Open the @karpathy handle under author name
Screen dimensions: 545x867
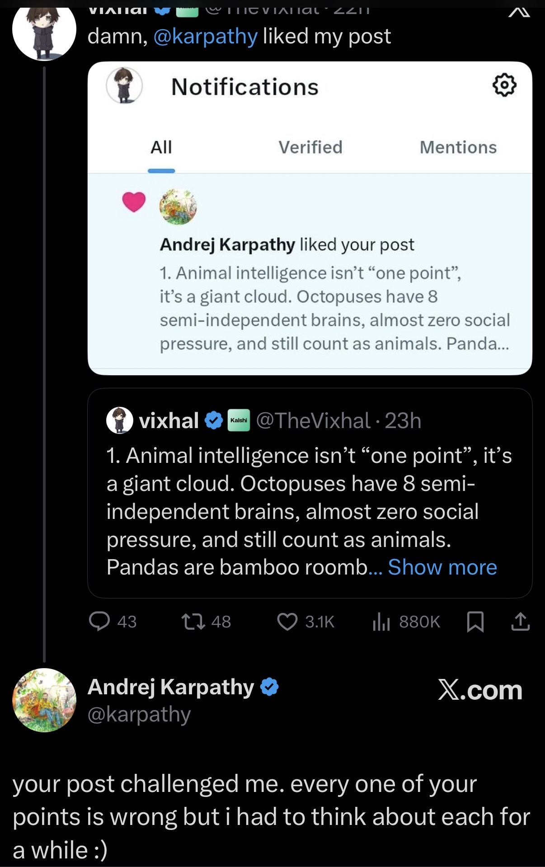tap(139, 715)
